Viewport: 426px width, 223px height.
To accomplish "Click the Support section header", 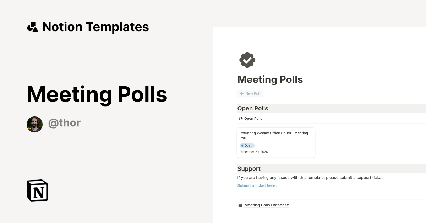I will [x=249, y=169].
